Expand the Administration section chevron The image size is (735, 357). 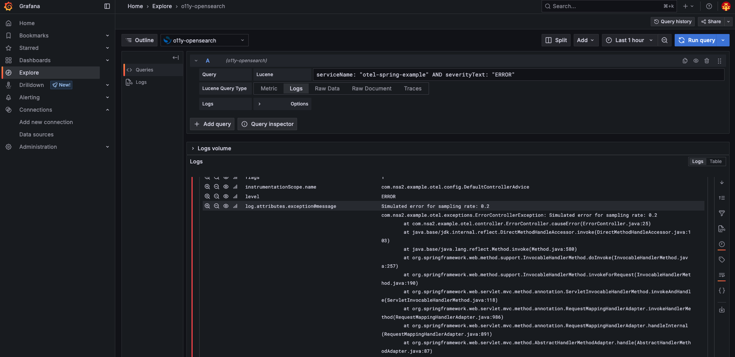pyautogui.click(x=108, y=147)
